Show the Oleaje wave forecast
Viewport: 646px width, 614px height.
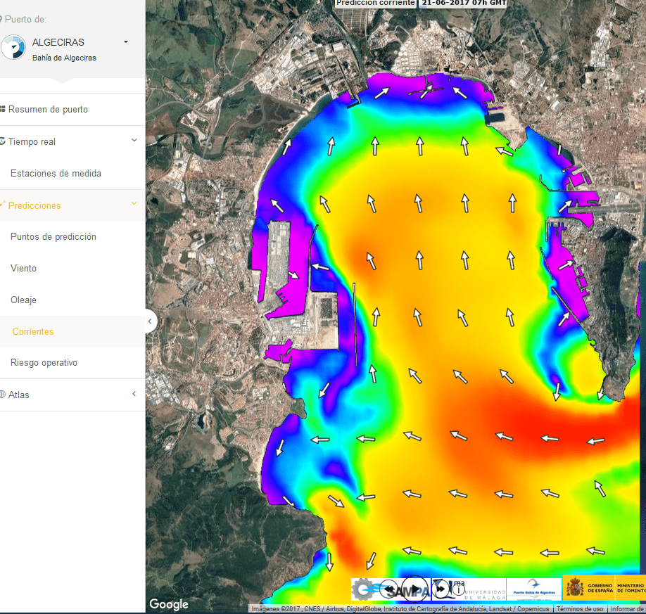[x=23, y=300]
